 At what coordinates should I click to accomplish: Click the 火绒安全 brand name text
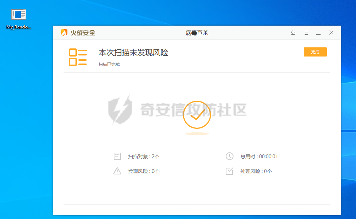[83, 33]
